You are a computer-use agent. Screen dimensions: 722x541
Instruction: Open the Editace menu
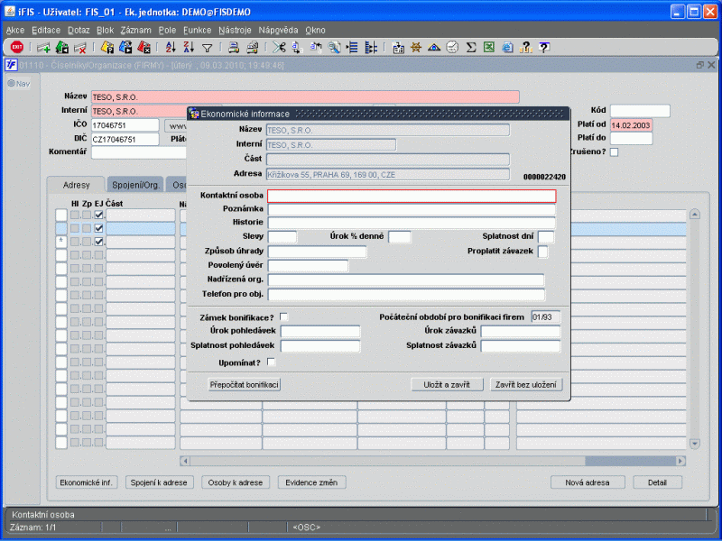pos(45,30)
